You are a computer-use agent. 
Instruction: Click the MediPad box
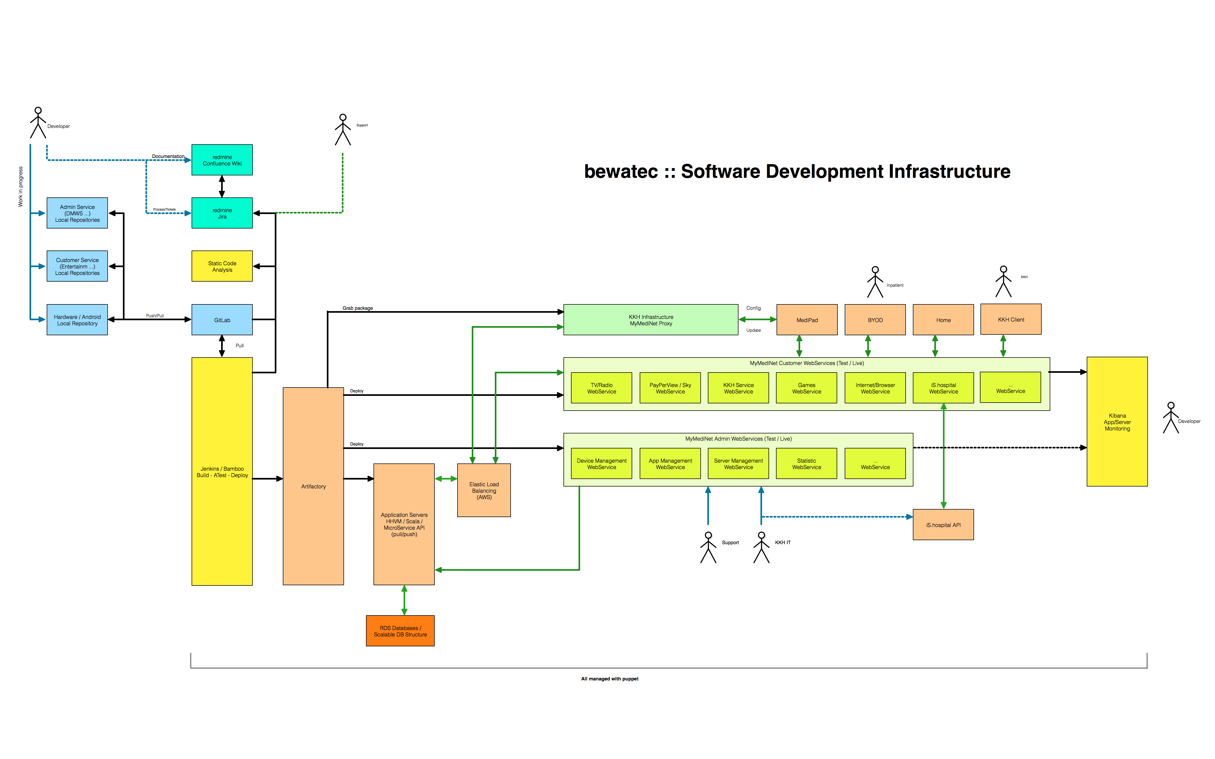tap(807, 320)
